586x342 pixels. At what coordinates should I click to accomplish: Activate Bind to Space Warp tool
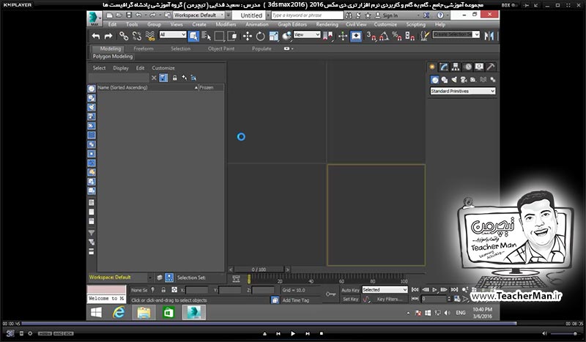pos(150,36)
